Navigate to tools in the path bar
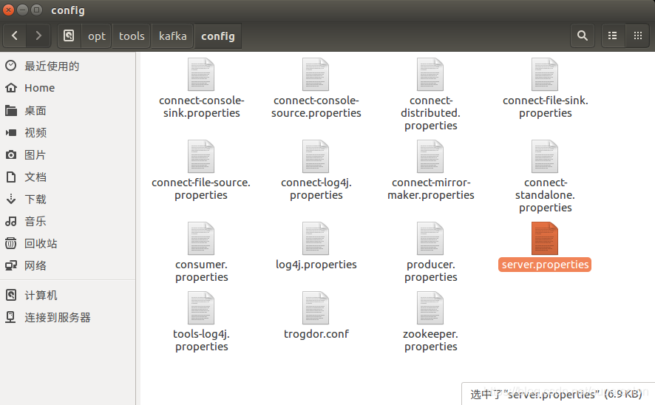Image resolution: width=655 pixels, height=405 pixels. pyautogui.click(x=132, y=36)
